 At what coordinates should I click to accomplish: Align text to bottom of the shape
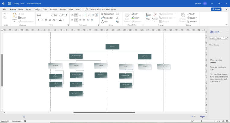coord(80,15)
